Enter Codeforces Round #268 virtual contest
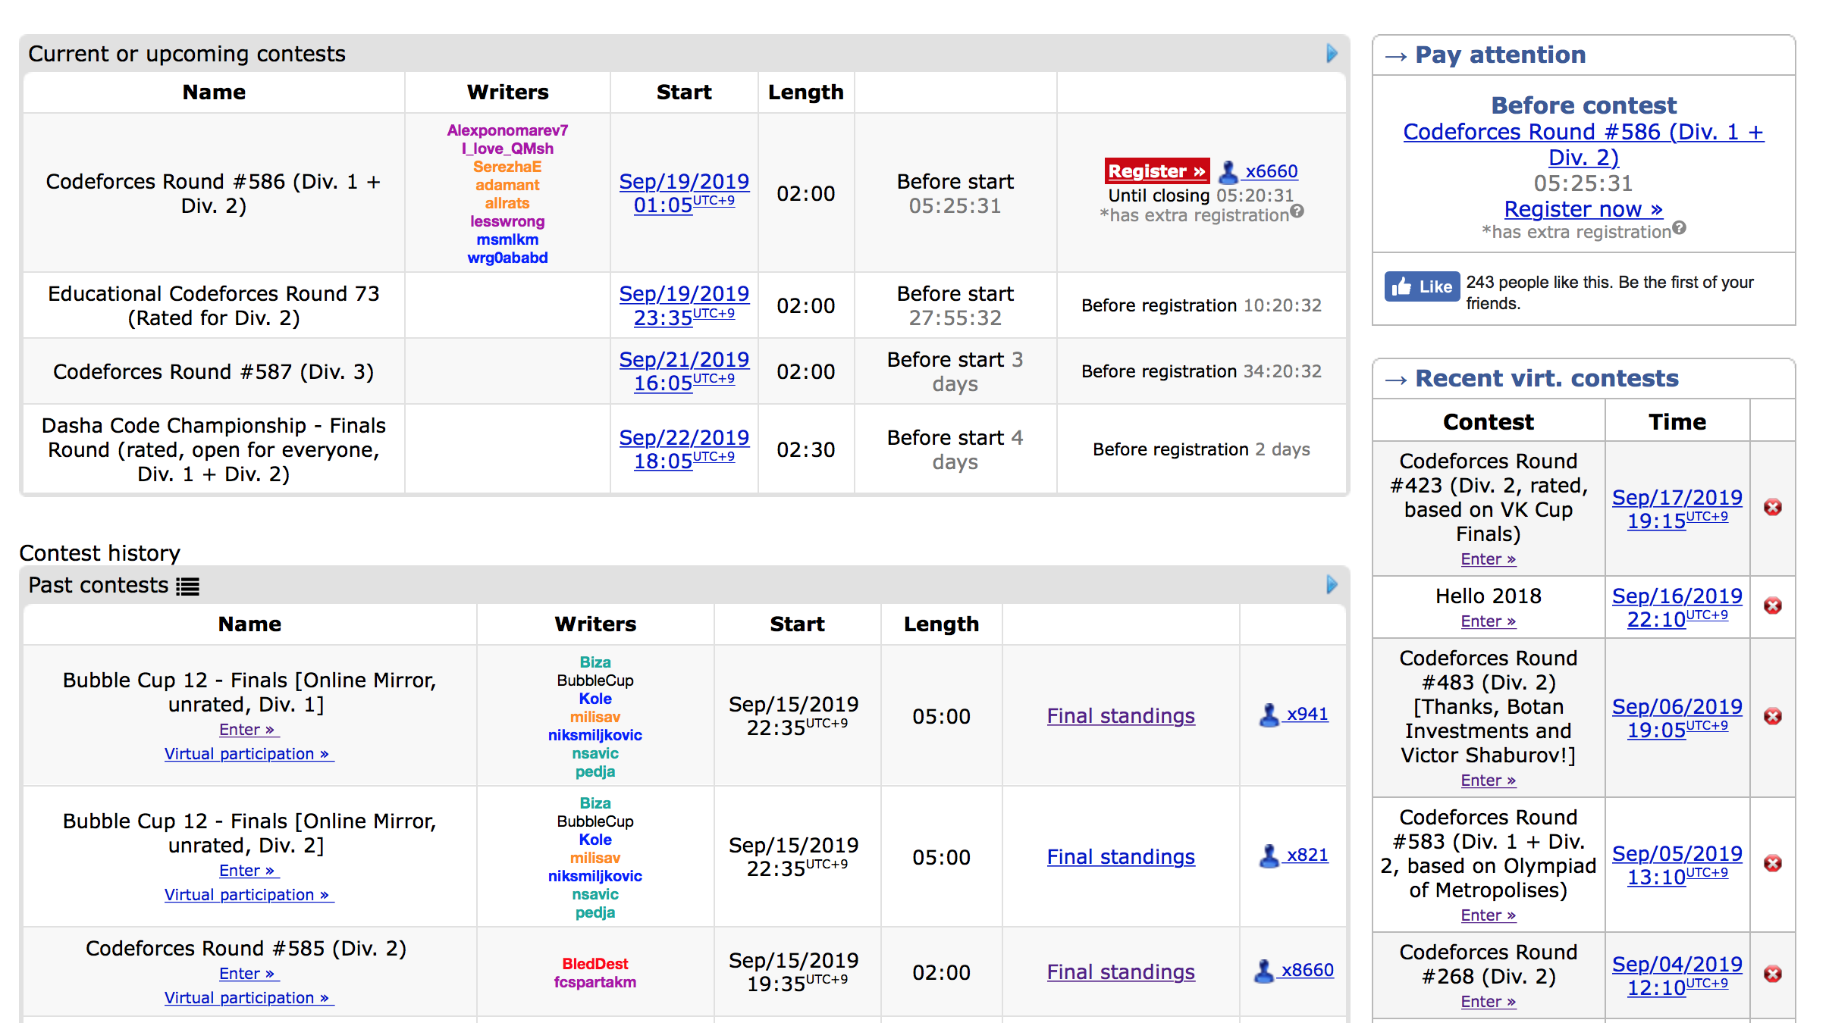This screenshot has height=1023, width=1829. pyautogui.click(x=1488, y=1002)
